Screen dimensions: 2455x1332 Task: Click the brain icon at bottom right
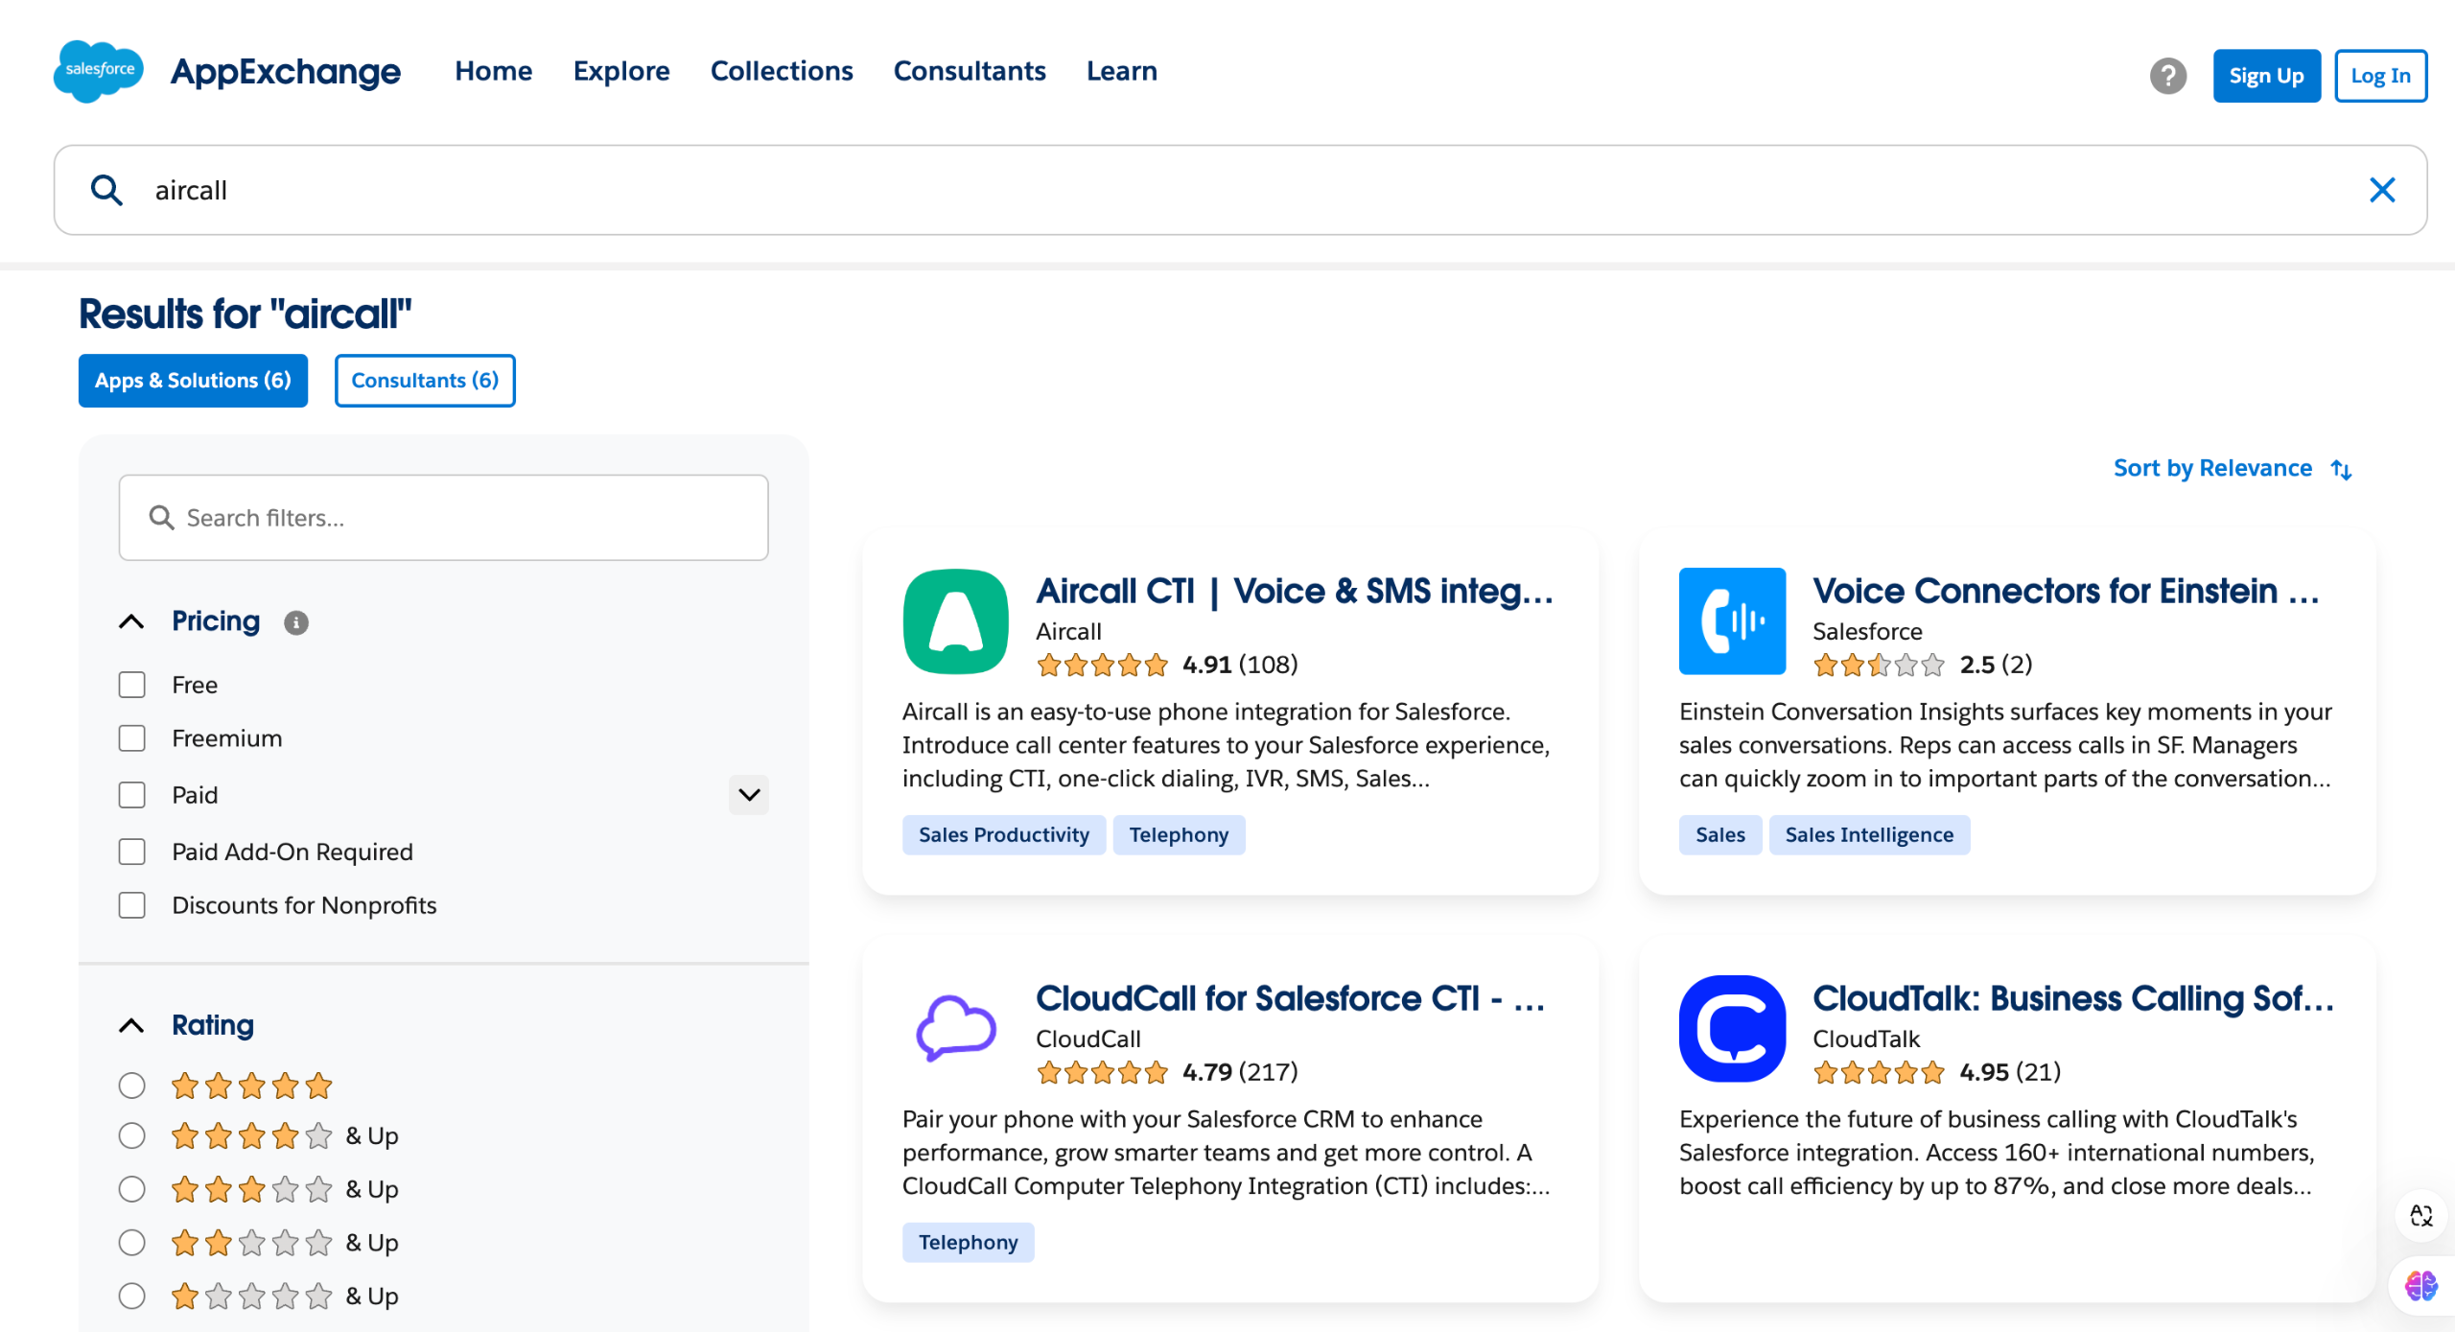(2420, 1285)
